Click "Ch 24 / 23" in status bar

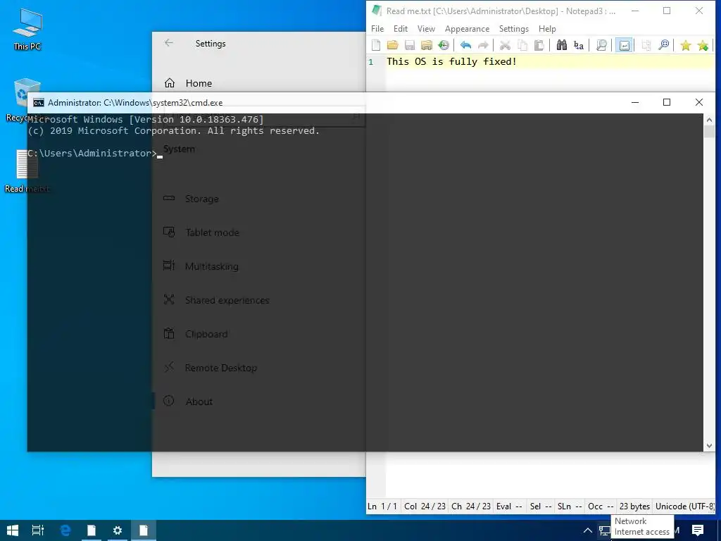pyautogui.click(x=471, y=506)
